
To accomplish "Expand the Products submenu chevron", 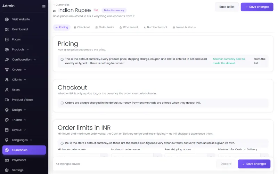I will (x=28, y=49).
